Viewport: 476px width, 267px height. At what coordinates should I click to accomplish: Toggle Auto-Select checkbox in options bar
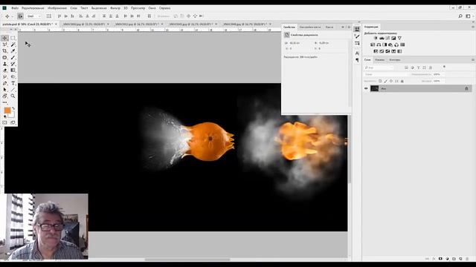pyautogui.click(x=20, y=16)
